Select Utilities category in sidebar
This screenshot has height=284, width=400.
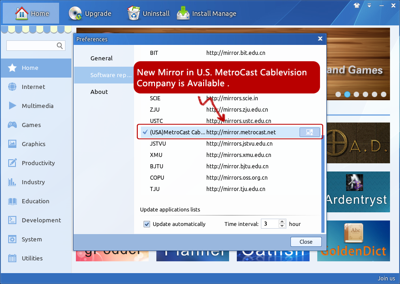click(36, 258)
